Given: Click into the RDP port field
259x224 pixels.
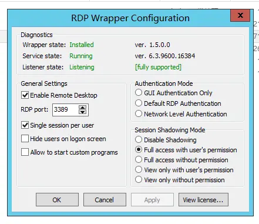Looking at the screenshot, I should tap(65, 109).
